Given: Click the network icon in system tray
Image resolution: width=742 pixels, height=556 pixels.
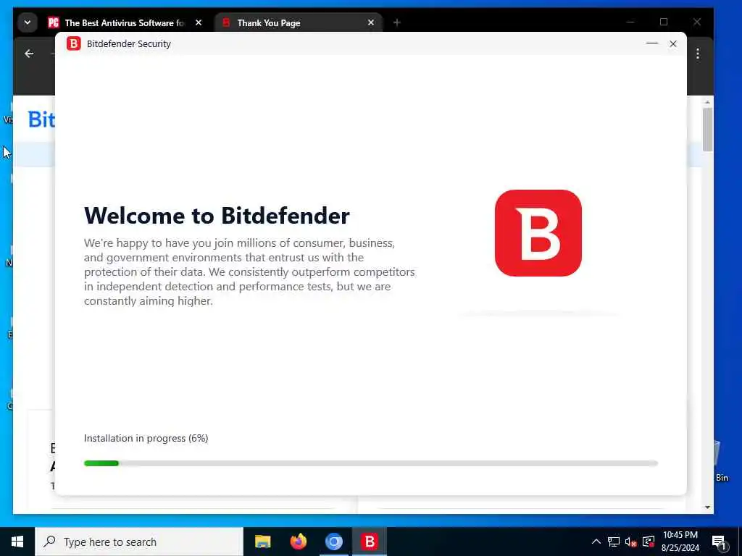Looking at the screenshot, I should pos(614,542).
